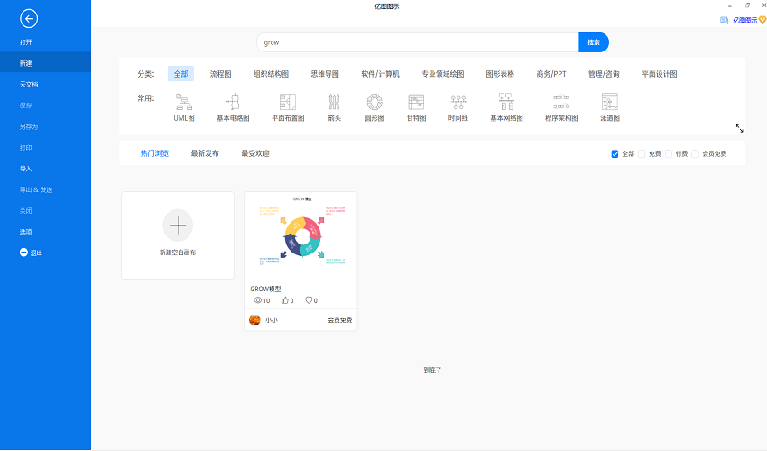Select the 专业领域绘图 category
This screenshot has width=767, height=451.
(443, 74)
